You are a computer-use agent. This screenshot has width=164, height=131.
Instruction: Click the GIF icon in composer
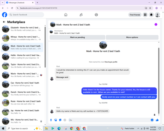[x=65, y=120]
